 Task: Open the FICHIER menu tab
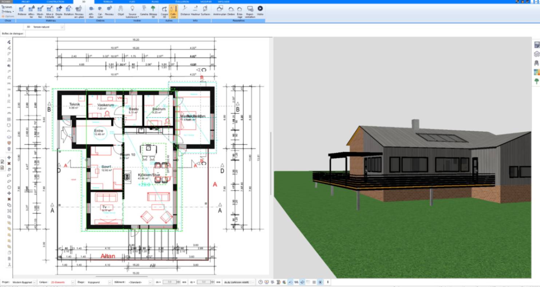coord(6,2)
